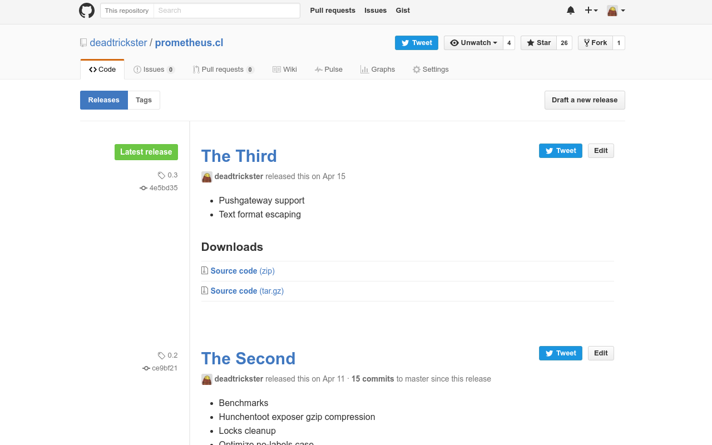Open the prometheus.cl repository link

tap(189, 43)
